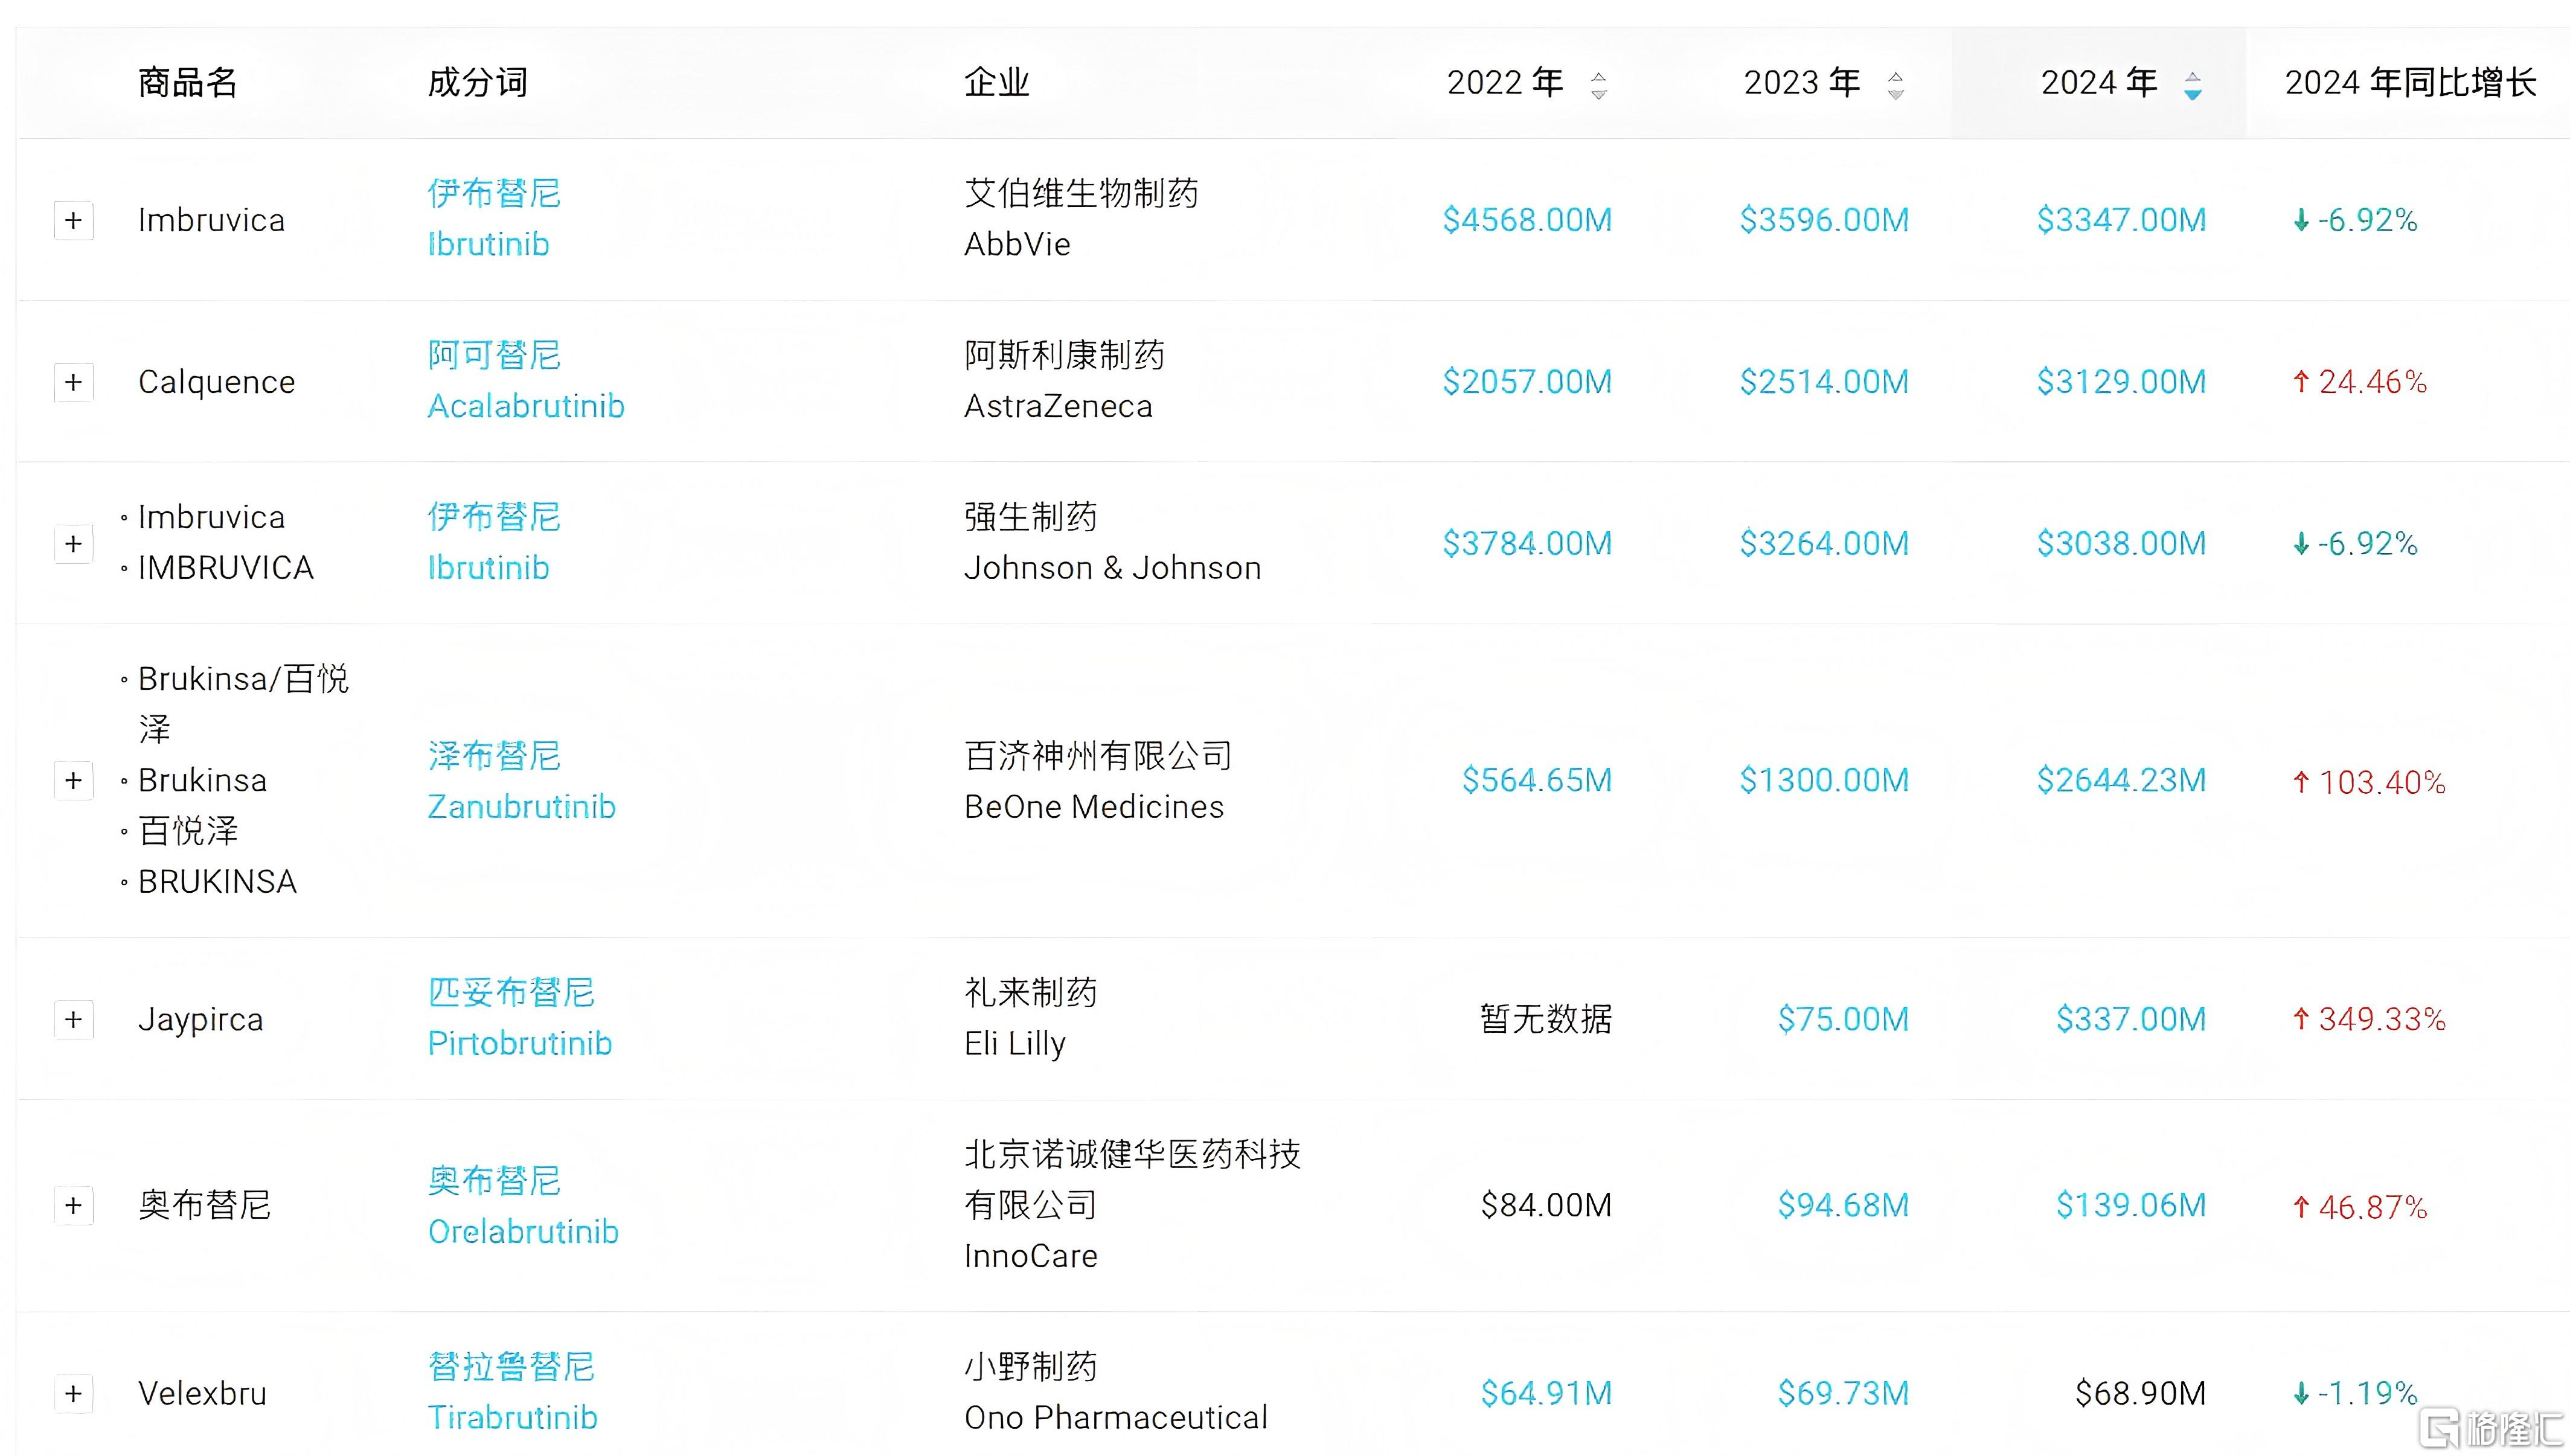Expand the Calquence row
This screenshot has width=2570, height=1456.
coord(73,382)
